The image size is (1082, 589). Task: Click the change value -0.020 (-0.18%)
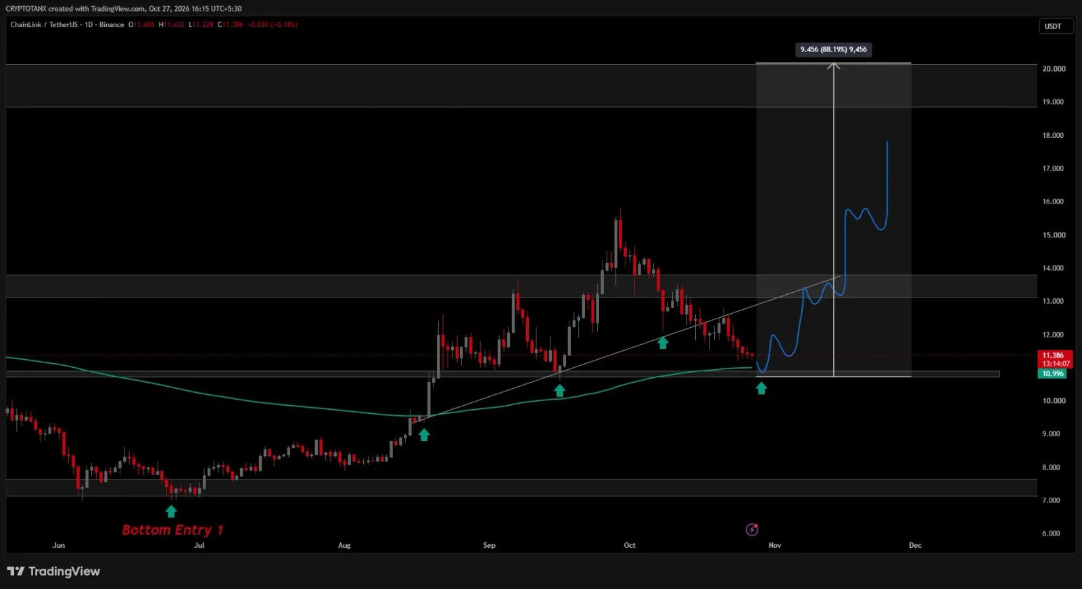point(273,24)
